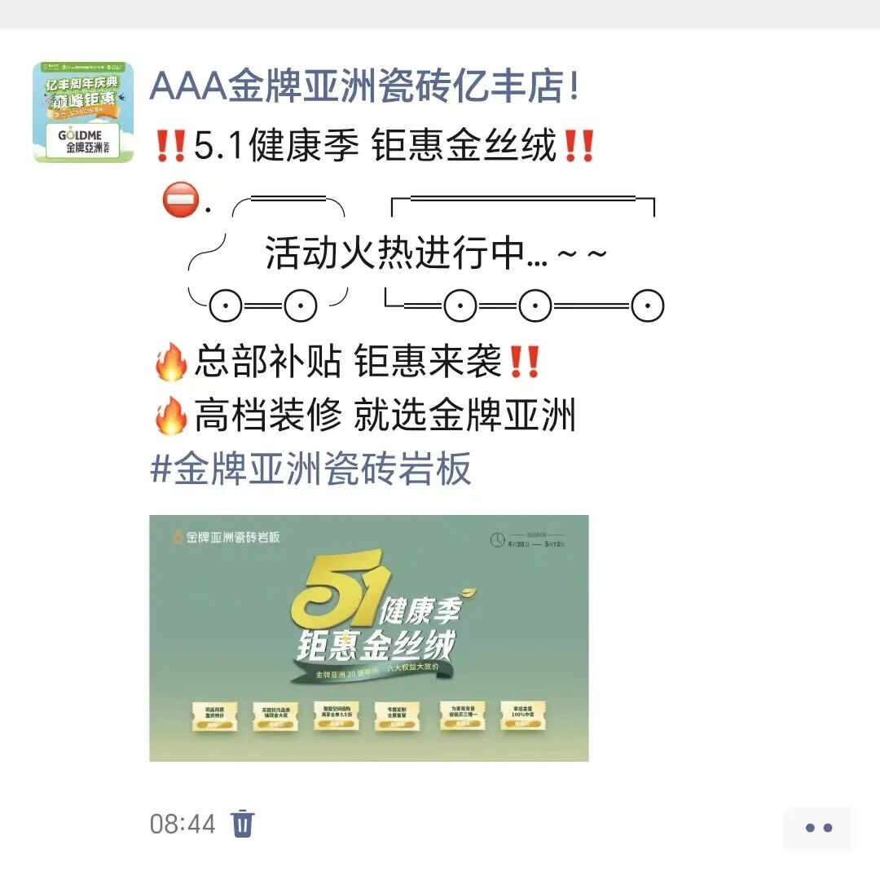The width and height of the screenshot is (880, 880).
Task: Click fire emoji beside 高档装修
Action: pyautogui.click(x=170, y=416)
